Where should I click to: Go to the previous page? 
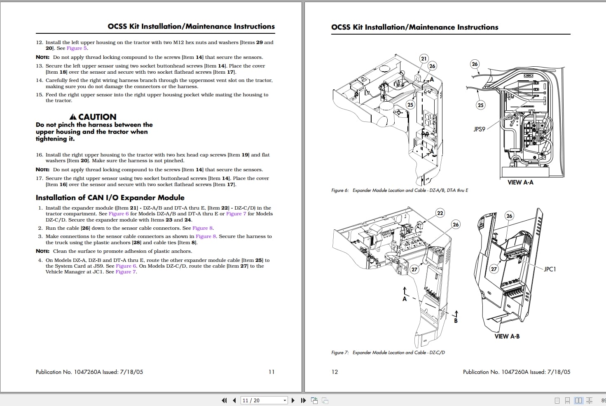[x=234, y=400]
